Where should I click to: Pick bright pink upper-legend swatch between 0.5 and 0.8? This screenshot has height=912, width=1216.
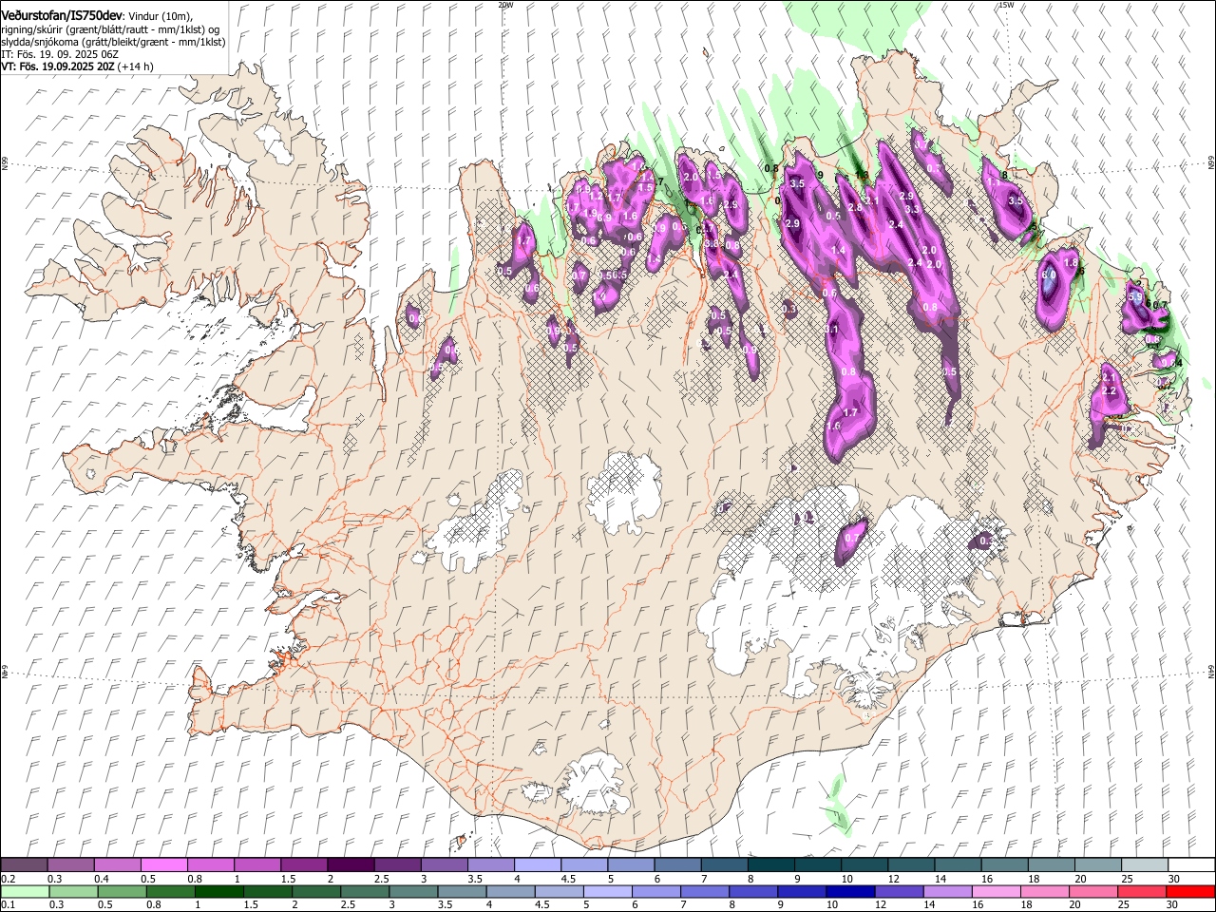point(163,864)
